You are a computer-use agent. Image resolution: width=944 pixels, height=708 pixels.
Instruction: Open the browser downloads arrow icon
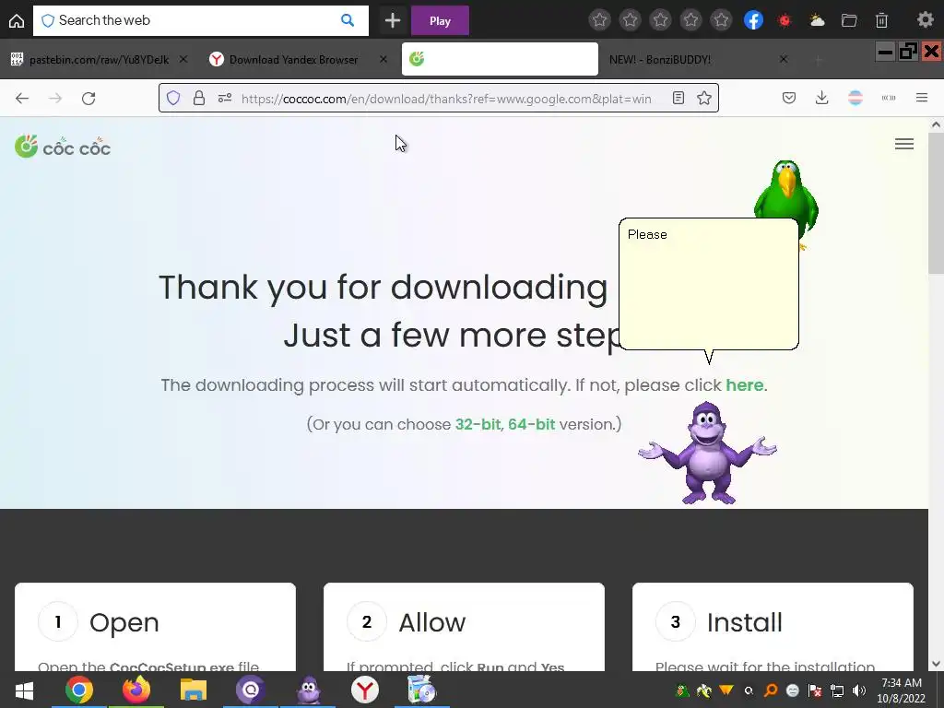821,98
